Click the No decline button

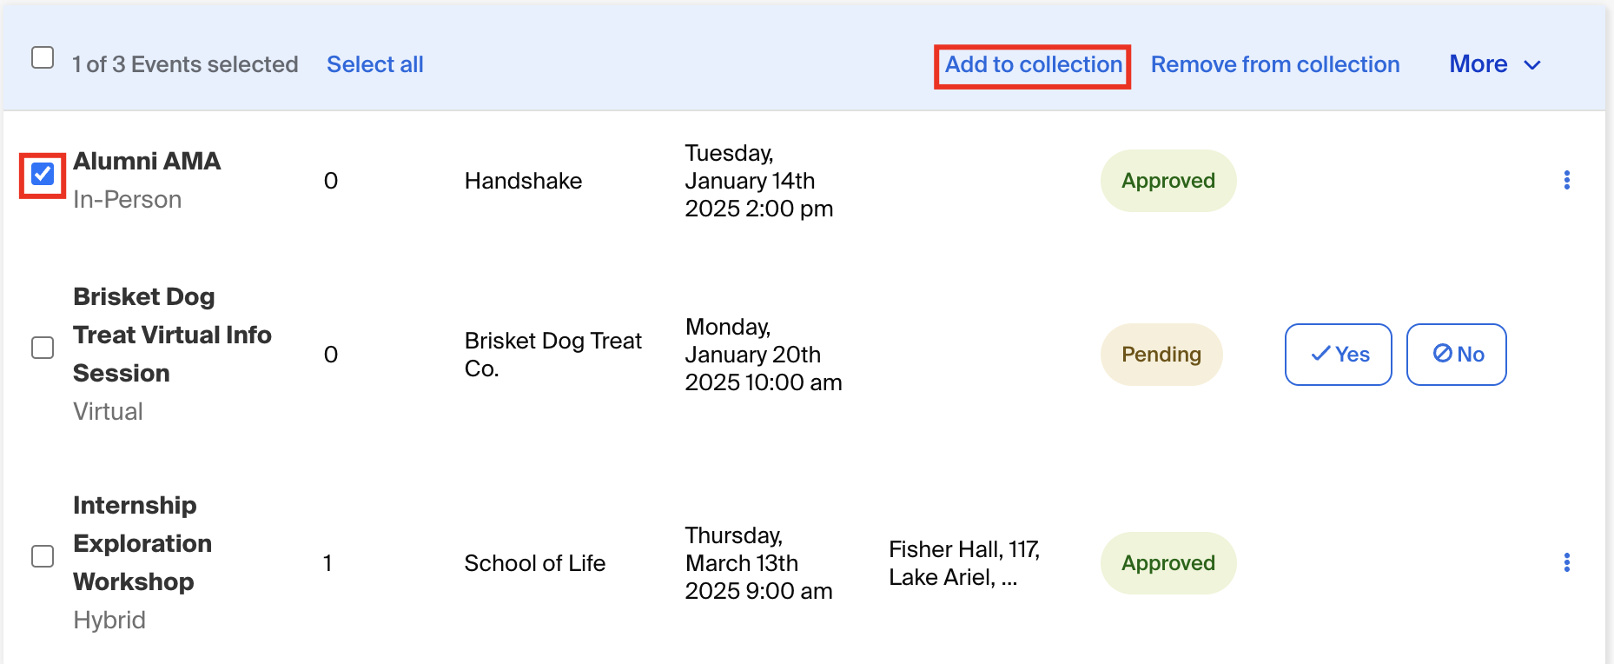[x=1456, y=354]
